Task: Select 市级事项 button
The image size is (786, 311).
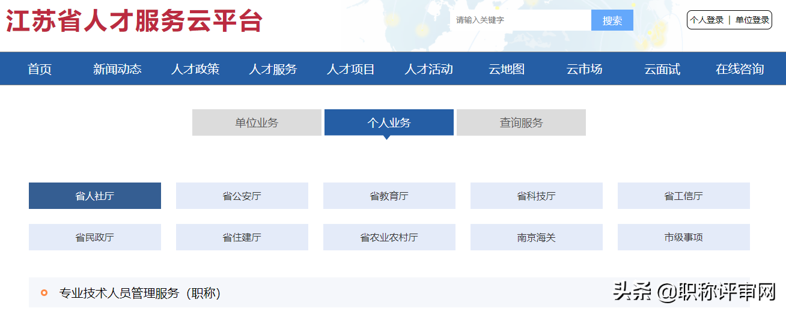Action: [x=684, y=237]
